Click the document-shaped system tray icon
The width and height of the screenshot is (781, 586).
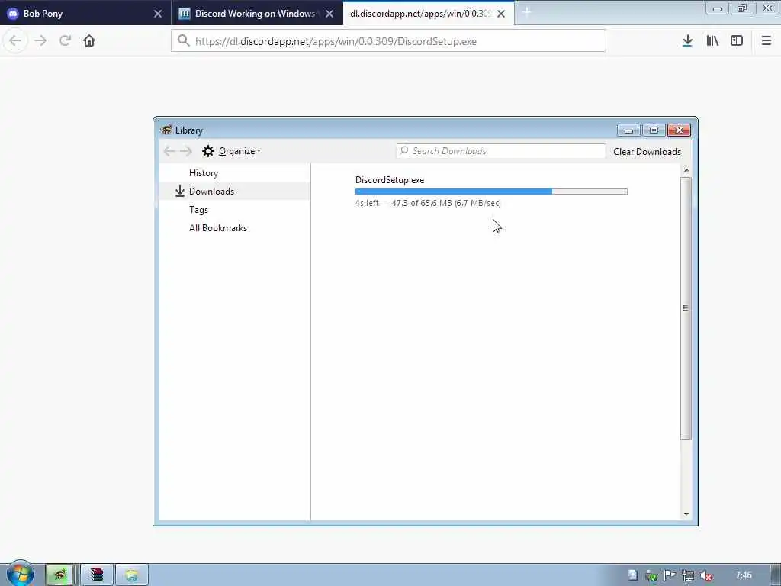[x=632, y=575]
